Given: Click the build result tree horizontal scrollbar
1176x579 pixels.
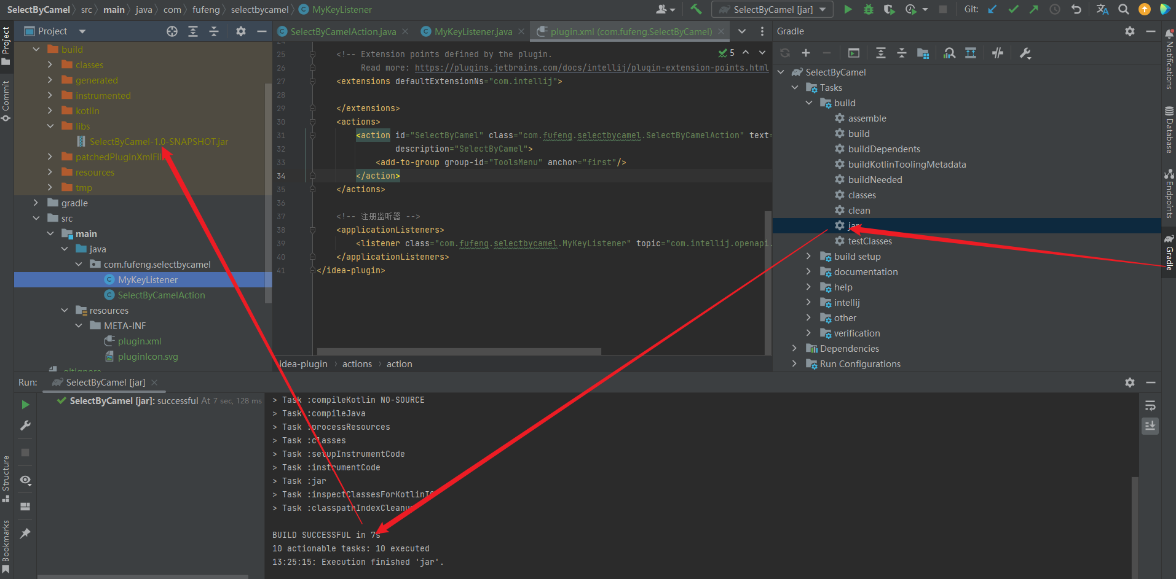Looking at the screenshot, I should (x=143, y=577).
